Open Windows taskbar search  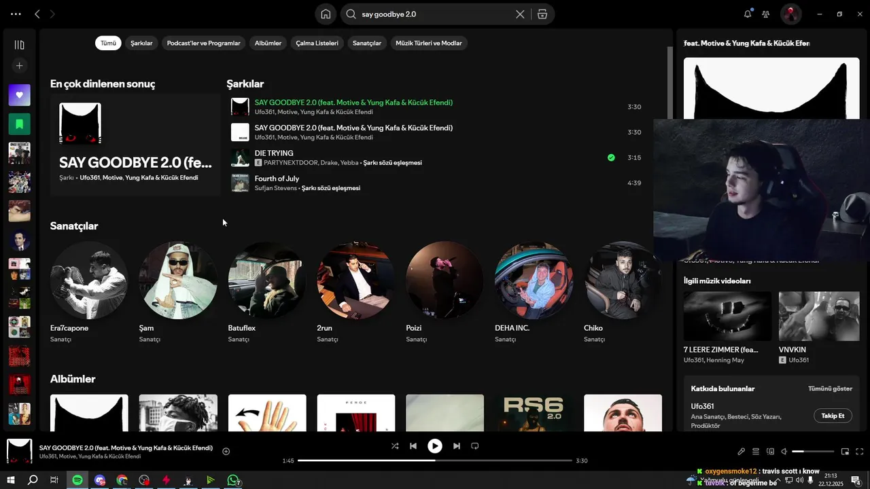point(33,480)
